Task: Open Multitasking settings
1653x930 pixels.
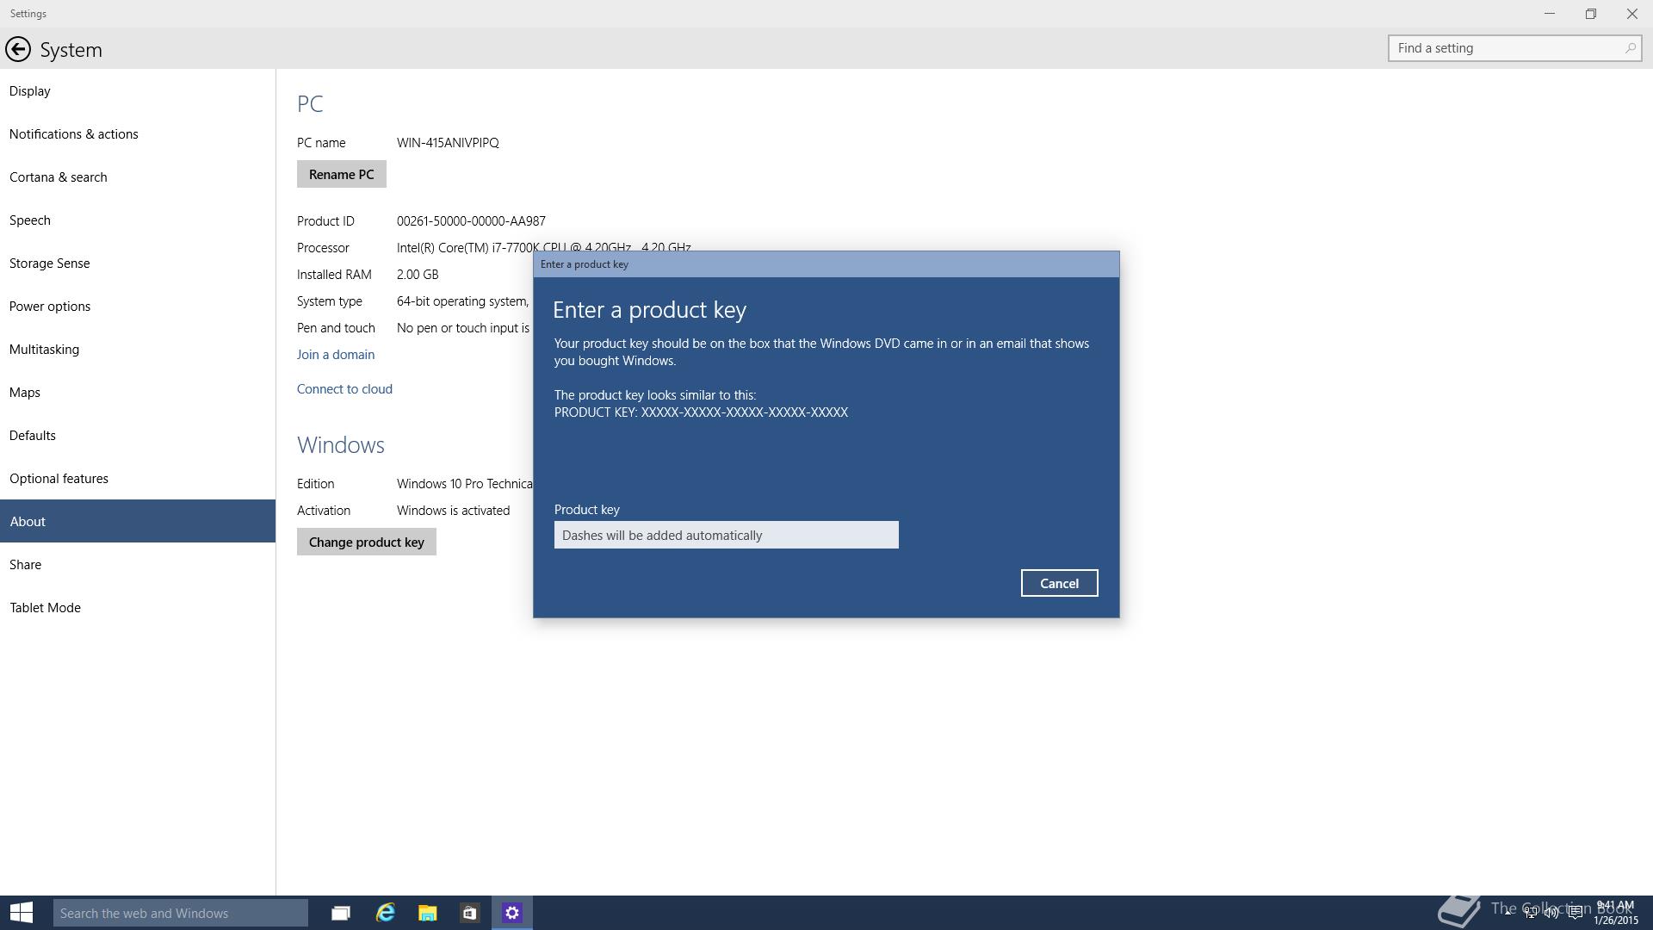Action: tap(138, 349)
